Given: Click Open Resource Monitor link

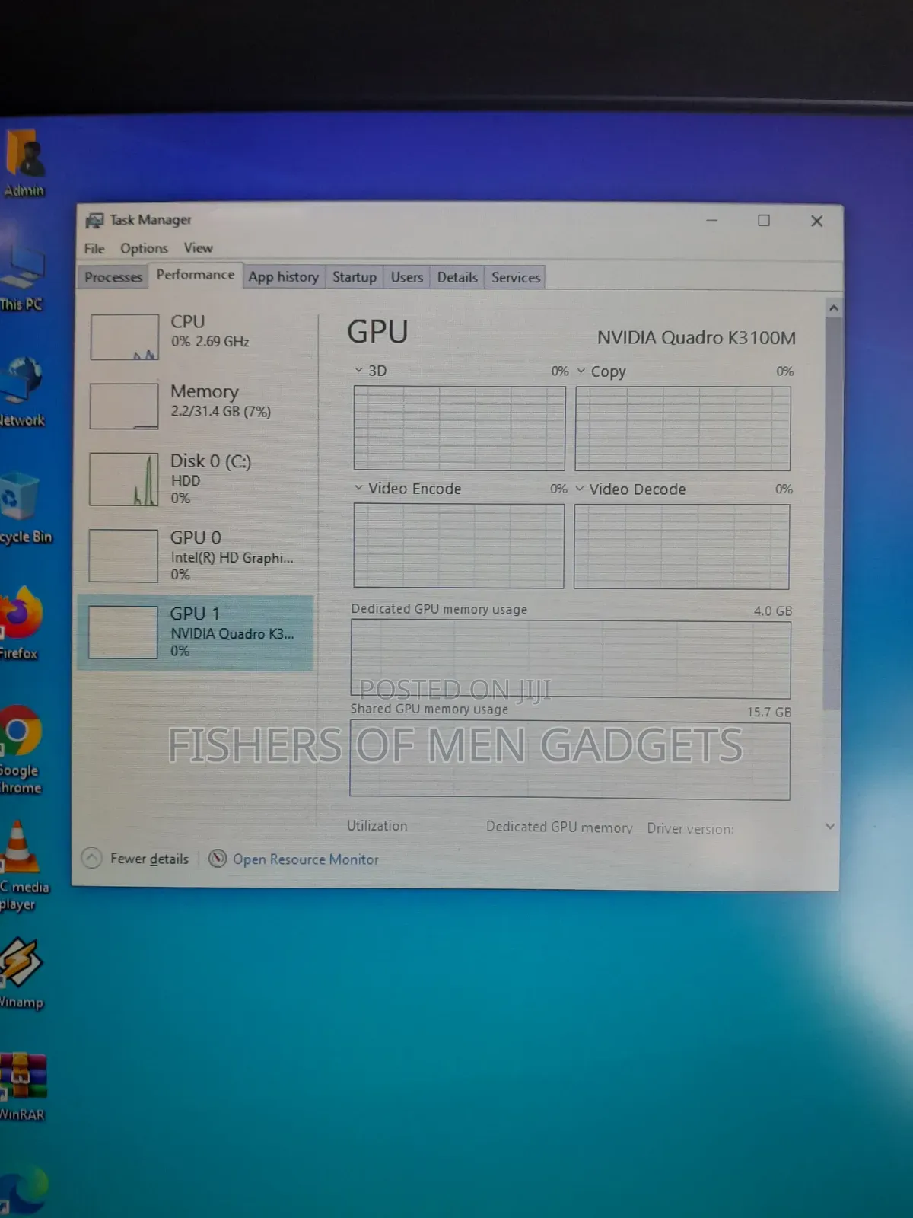Looking at the screenshot, I should point(305,859).
